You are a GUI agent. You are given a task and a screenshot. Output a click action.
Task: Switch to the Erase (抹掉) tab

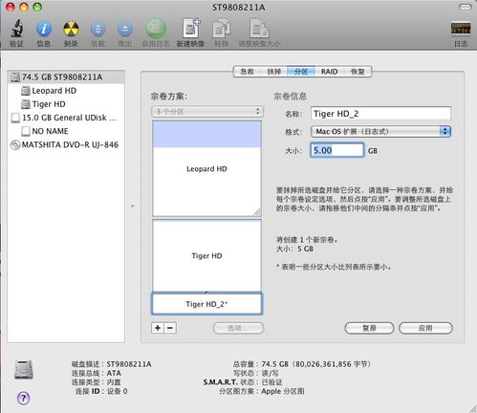click(274, 72)
